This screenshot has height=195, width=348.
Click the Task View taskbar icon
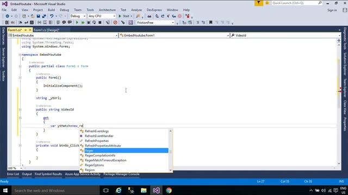(x=106, y=190)
